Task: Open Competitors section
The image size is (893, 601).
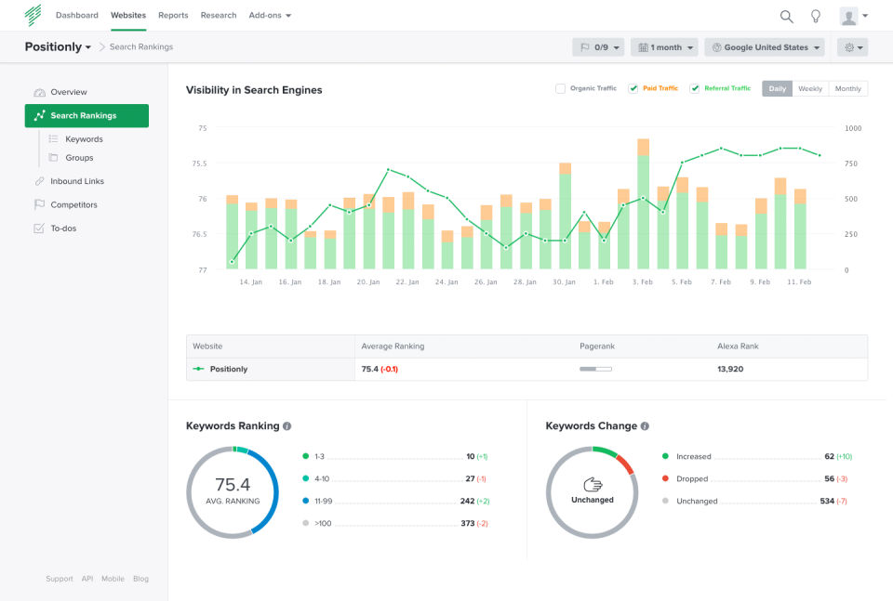Action: tap(73, 204)
